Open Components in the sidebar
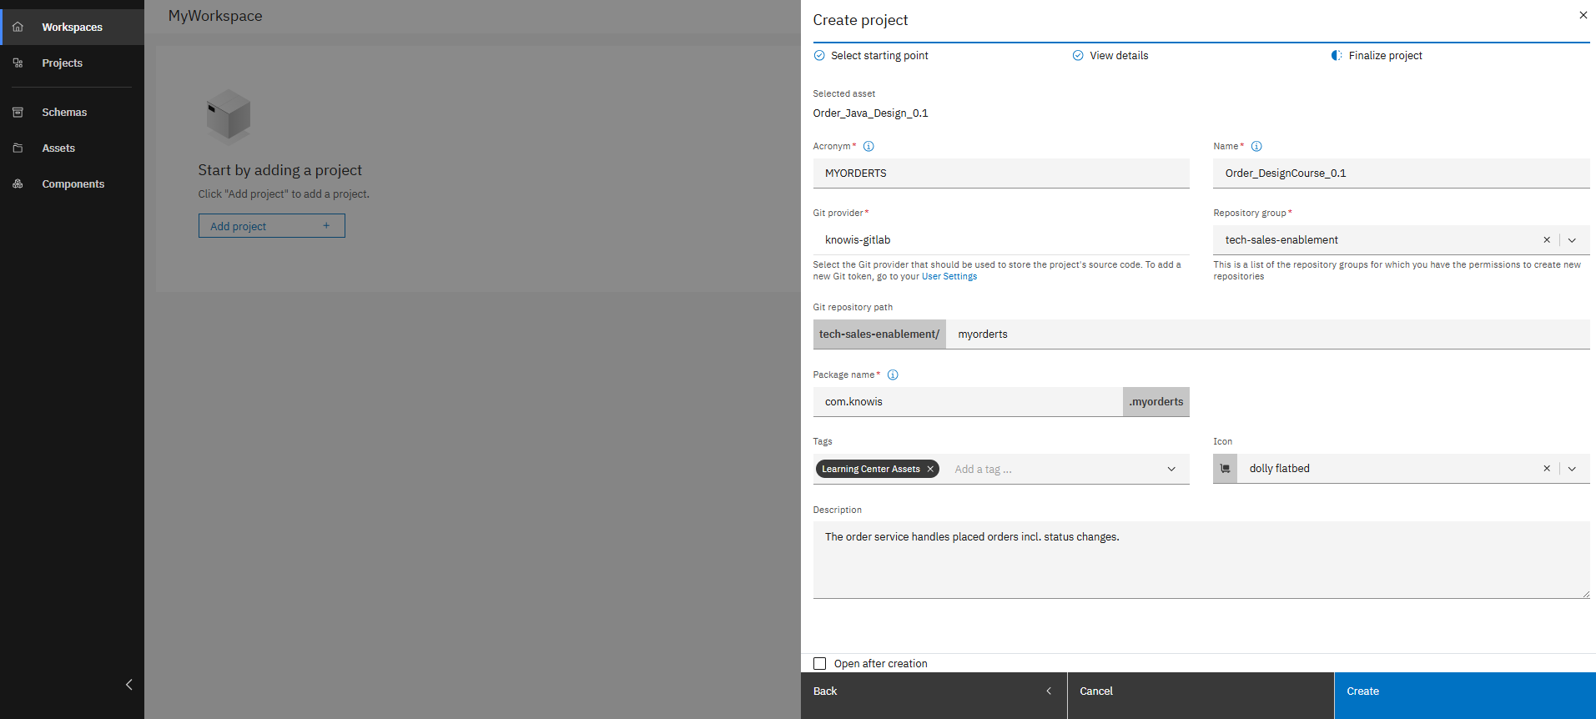1596x719 pixels. coord(73,184)
